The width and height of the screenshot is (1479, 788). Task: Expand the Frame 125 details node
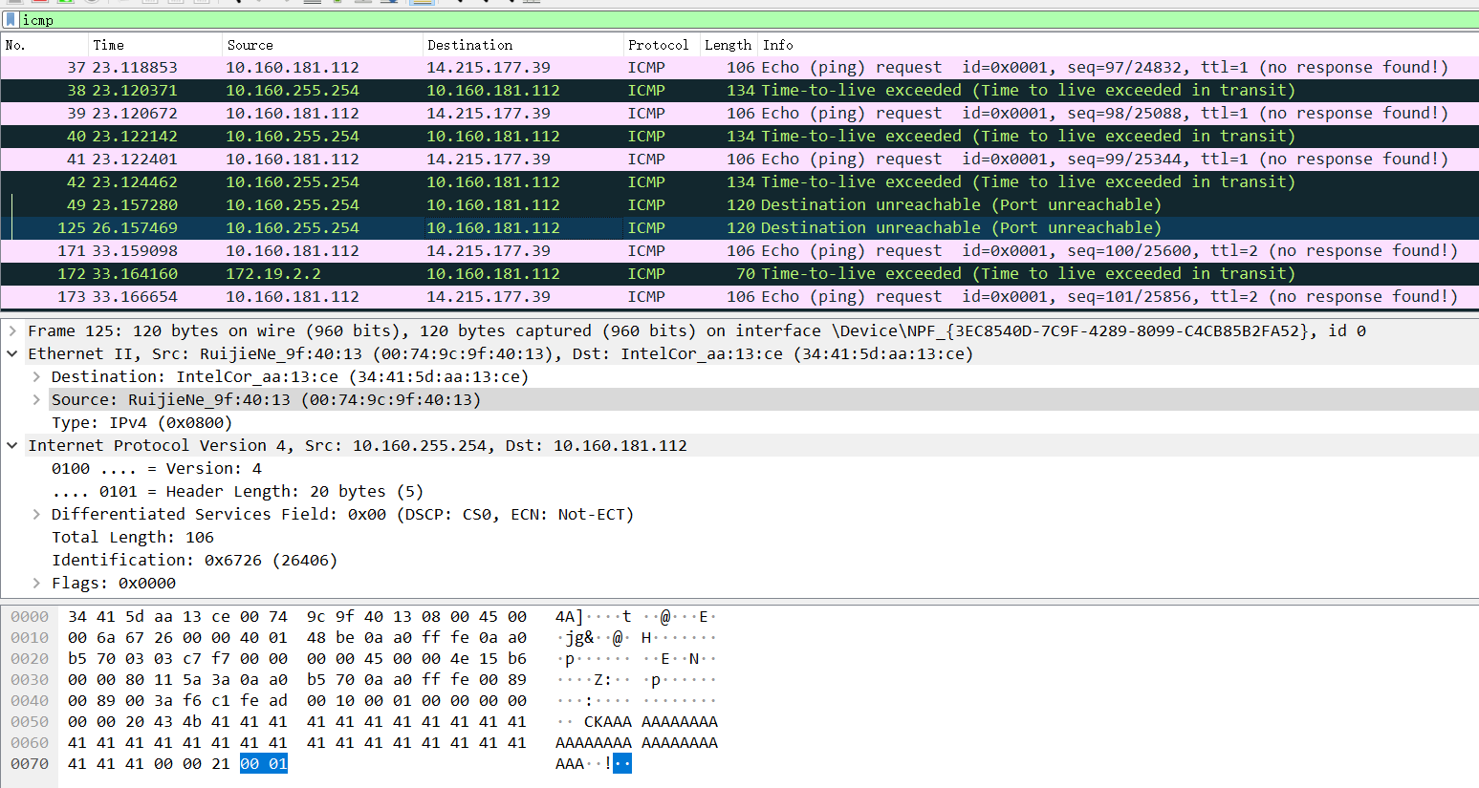[12, 330]
